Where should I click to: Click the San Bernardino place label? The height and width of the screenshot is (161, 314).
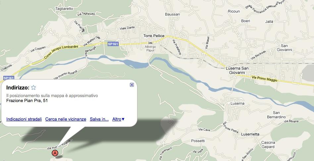pos(276,115)
